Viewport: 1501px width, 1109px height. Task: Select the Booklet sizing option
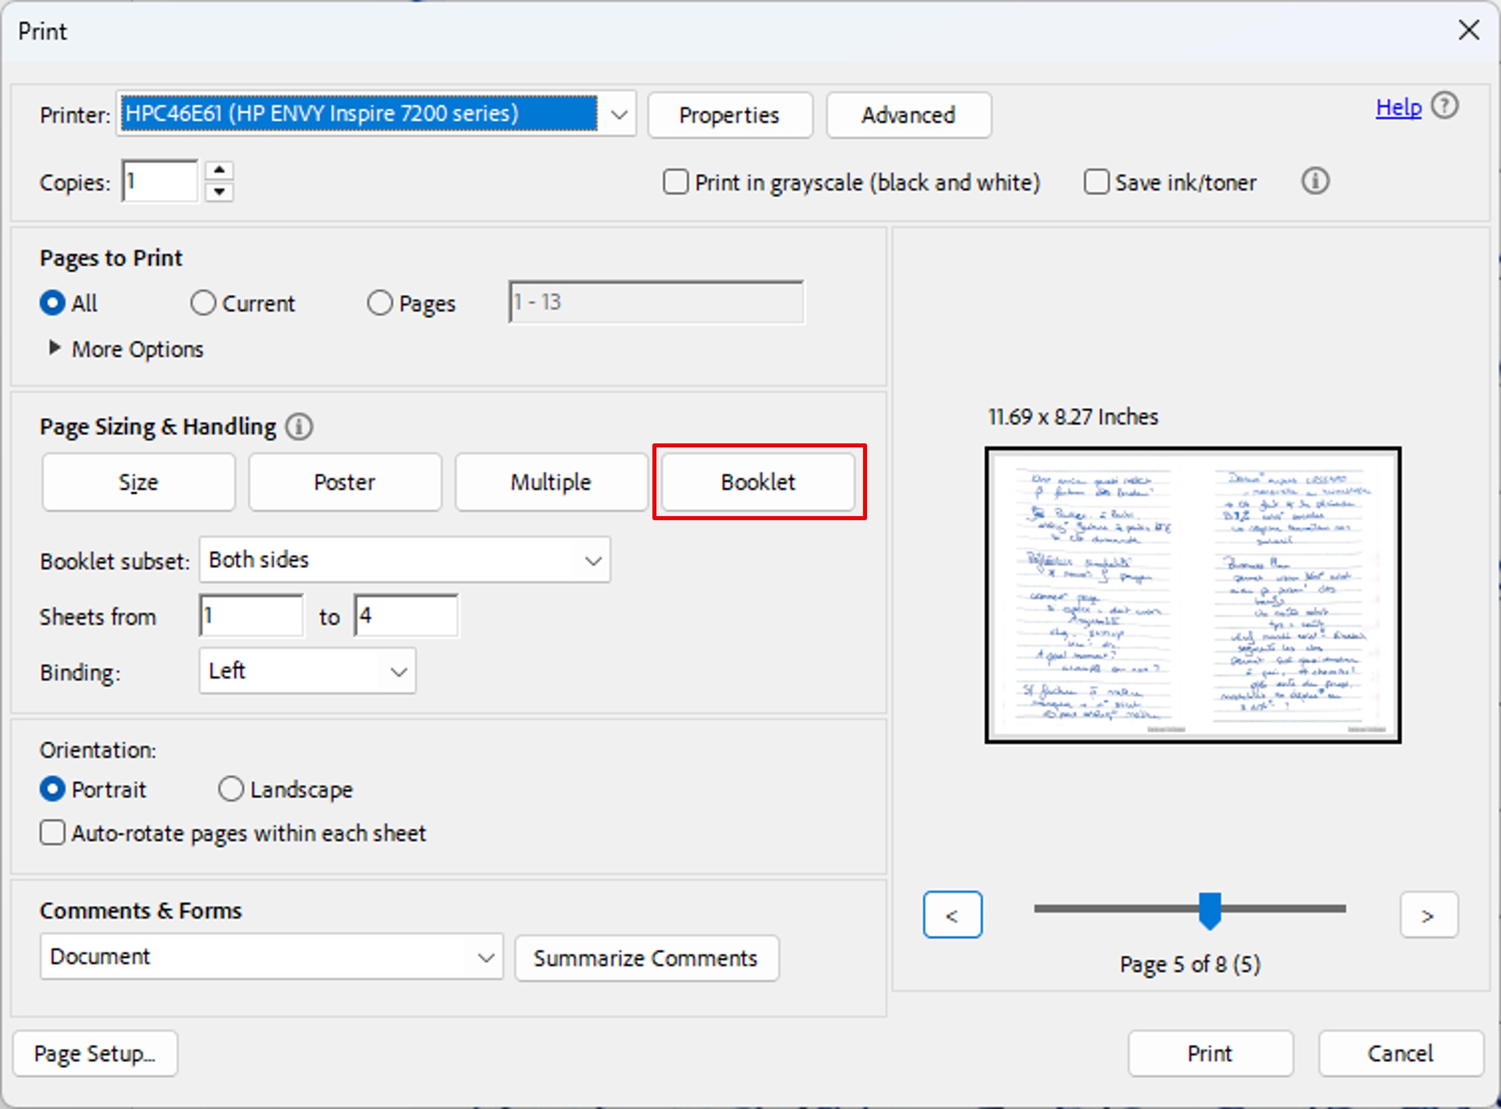[x=758, y=482]
